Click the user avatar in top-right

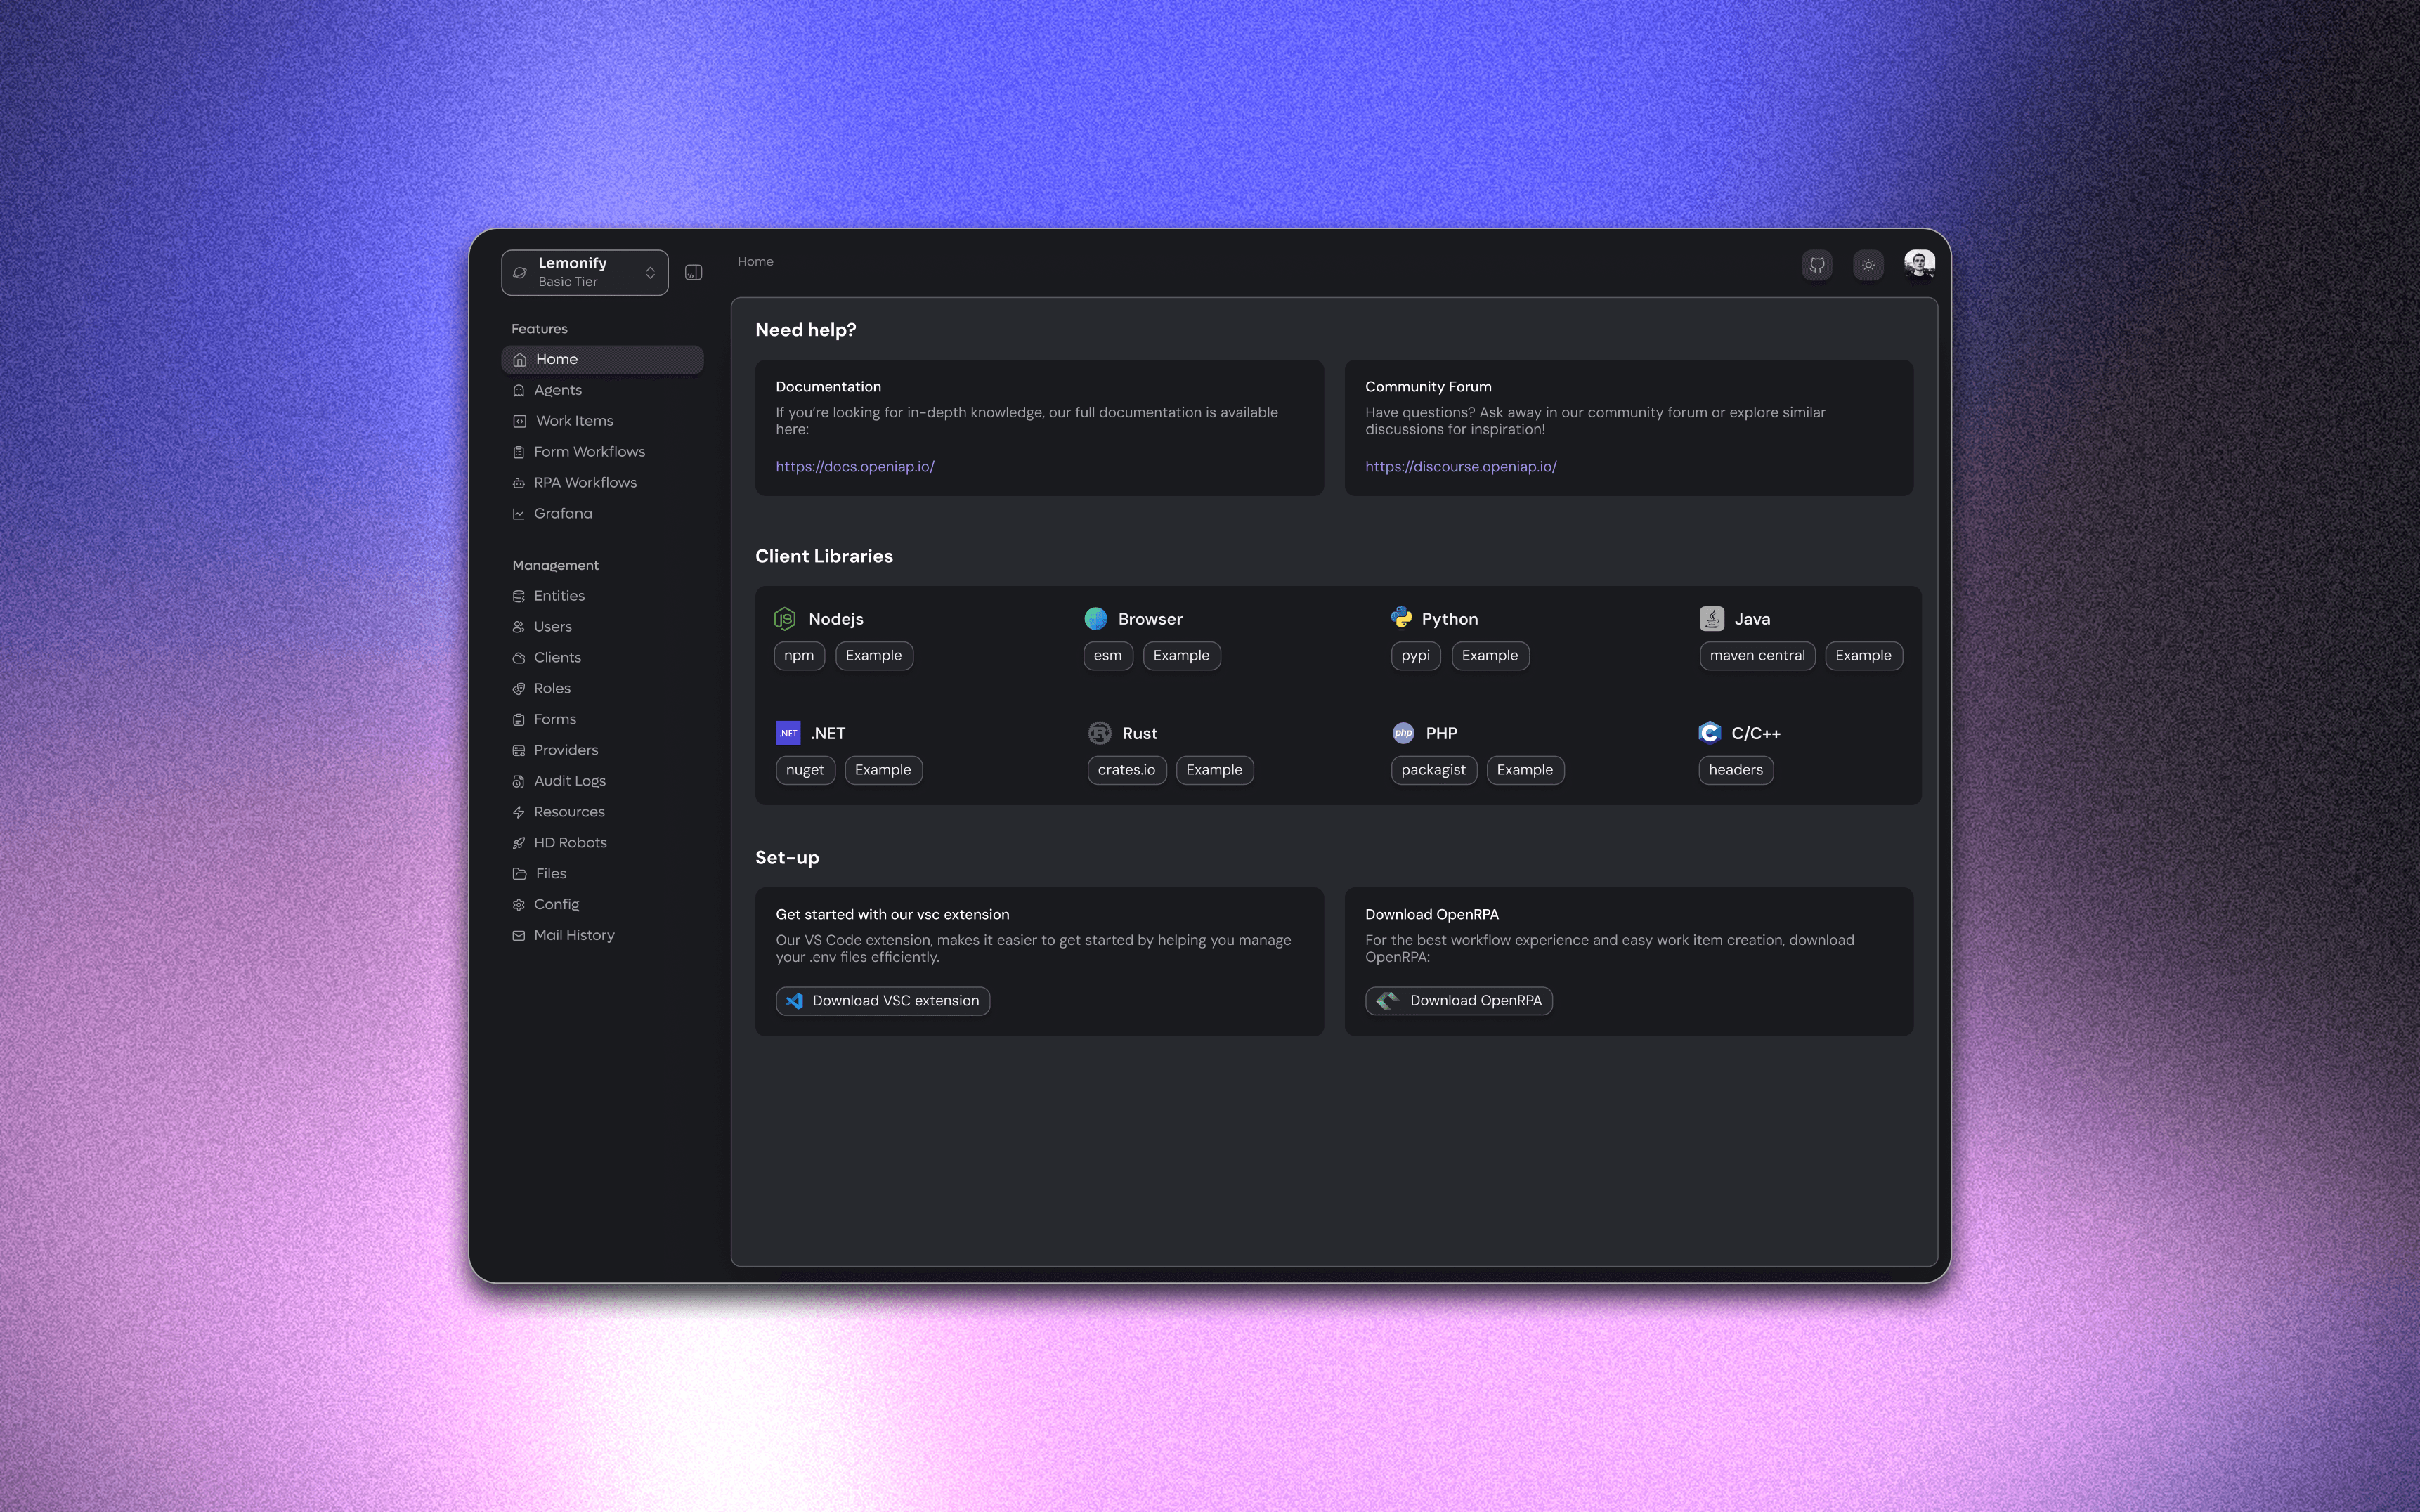pos(1918,264)
